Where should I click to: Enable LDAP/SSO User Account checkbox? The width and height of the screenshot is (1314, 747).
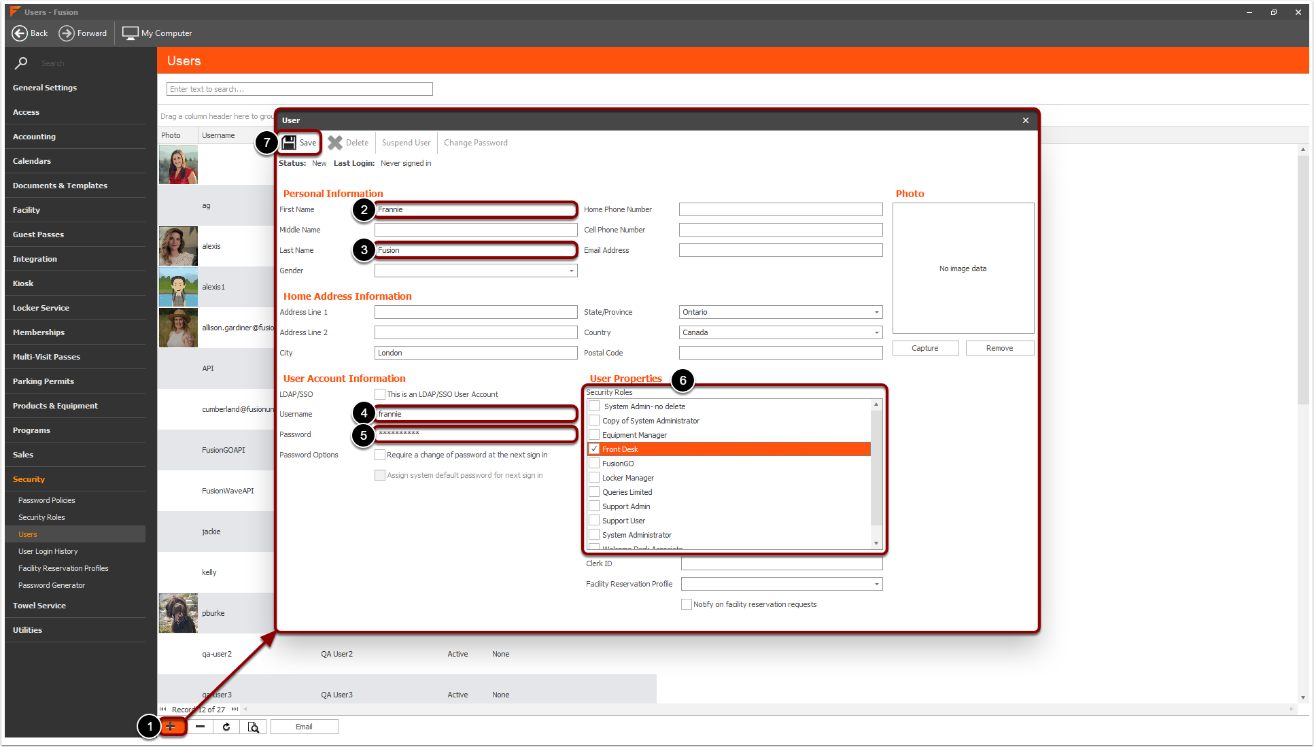[x=380, y=394]
